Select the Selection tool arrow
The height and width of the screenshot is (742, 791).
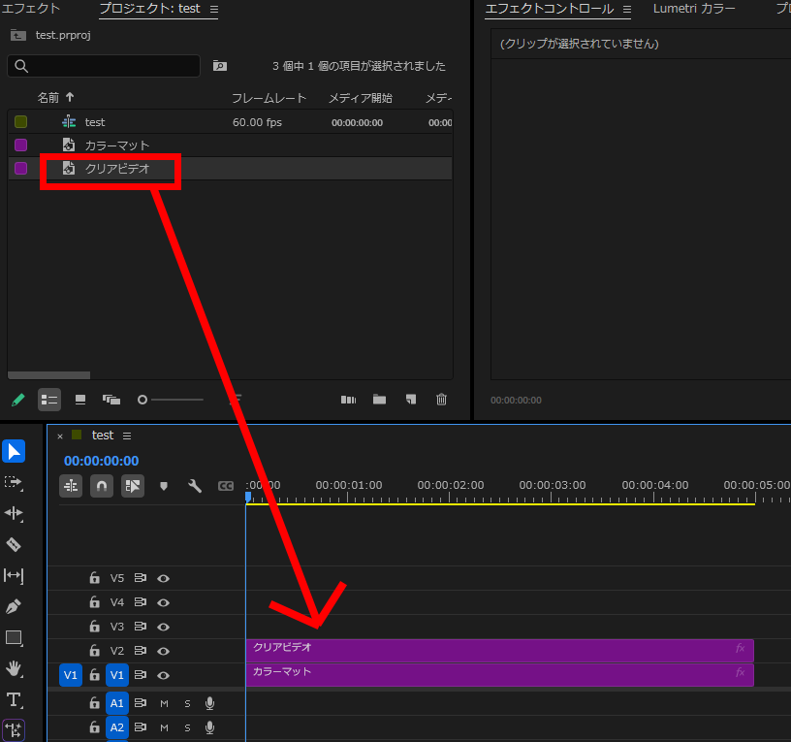tap(14, 451)
